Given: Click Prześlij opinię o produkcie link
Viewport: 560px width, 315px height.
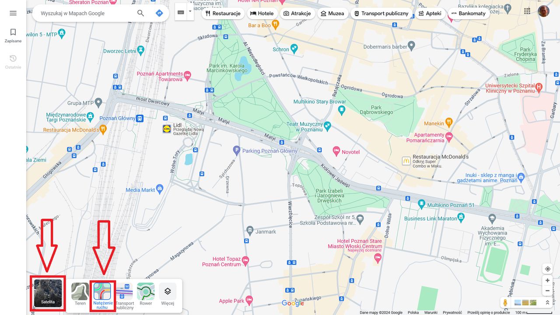Looking at the screenshot, I should [489, 312].
